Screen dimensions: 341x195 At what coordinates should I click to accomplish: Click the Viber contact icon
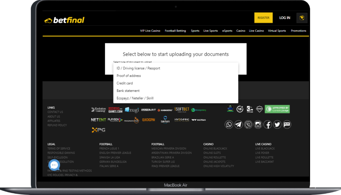coord(248,124)
